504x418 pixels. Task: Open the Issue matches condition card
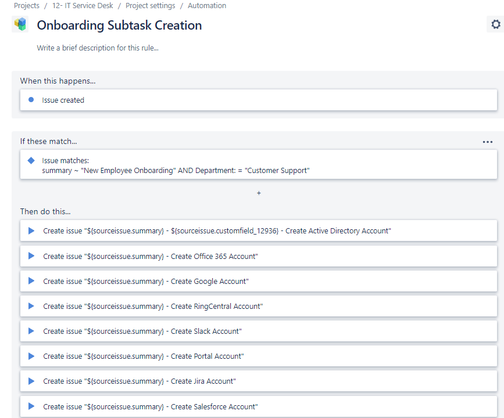259,164
